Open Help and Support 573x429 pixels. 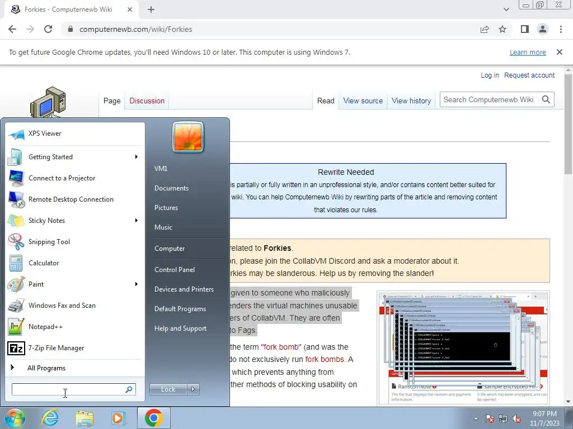pyautogui.click(x=181, y=328)
